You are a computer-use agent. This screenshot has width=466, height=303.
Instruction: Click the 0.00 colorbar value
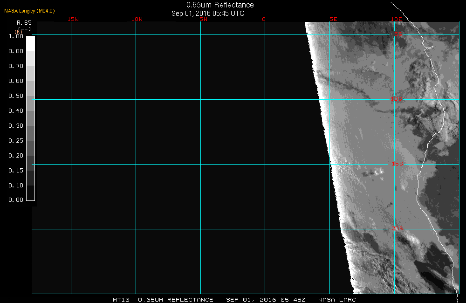click(16, 200)
